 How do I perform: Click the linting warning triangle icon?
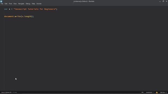[157, 92]
